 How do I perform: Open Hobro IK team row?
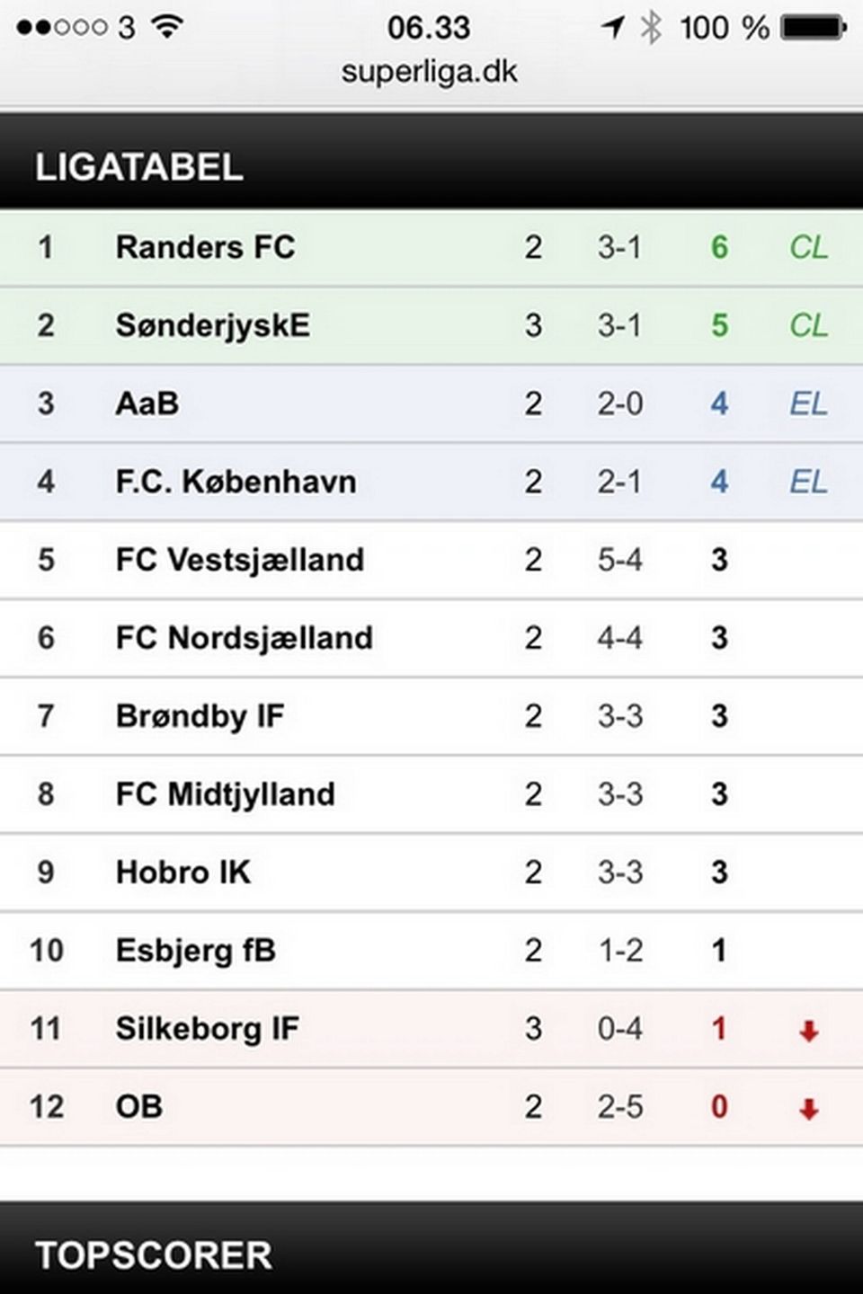[x=431, y=873]
